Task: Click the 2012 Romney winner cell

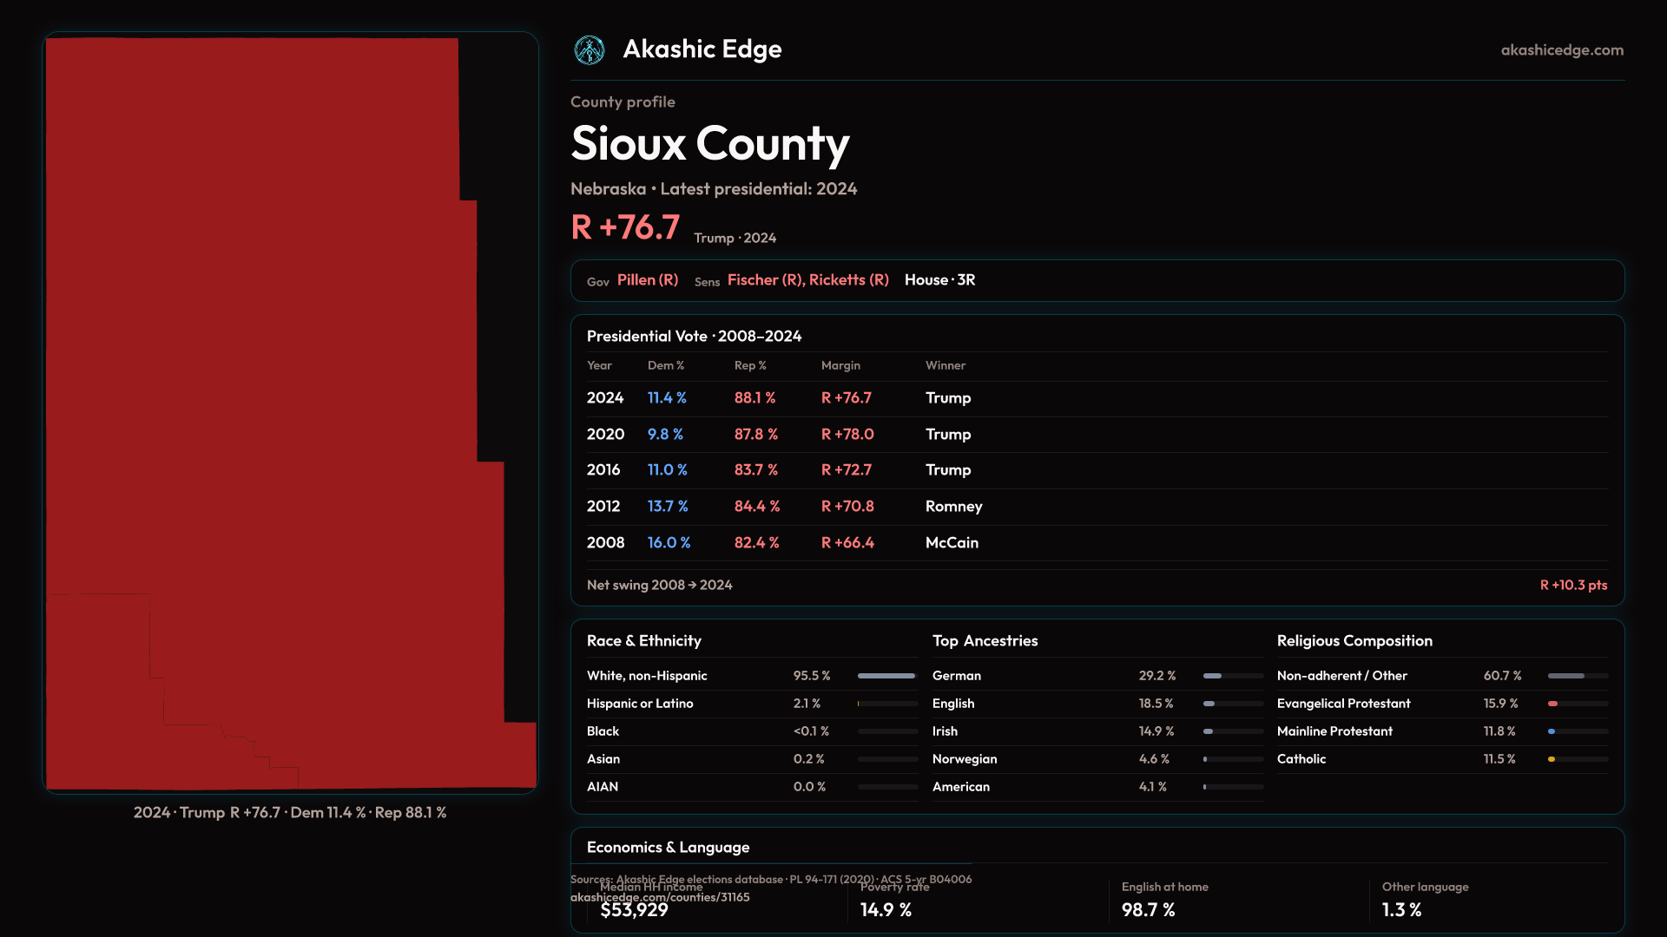Action: [953, 507]
